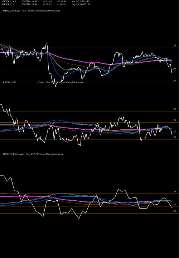Click the 25 axis label on weekly chart
The height and width of the screenshot is (258, 179).
174,109
